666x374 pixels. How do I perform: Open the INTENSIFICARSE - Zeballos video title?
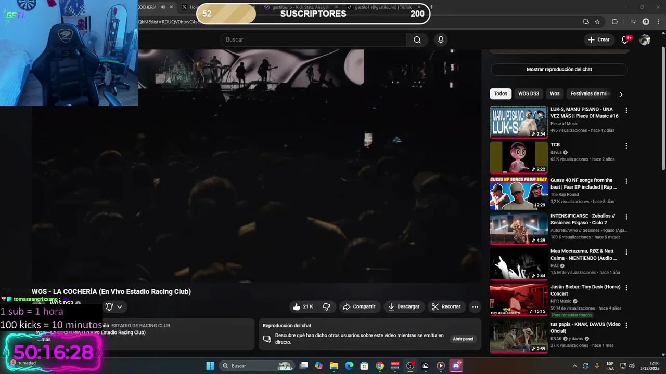coord(583,219)
